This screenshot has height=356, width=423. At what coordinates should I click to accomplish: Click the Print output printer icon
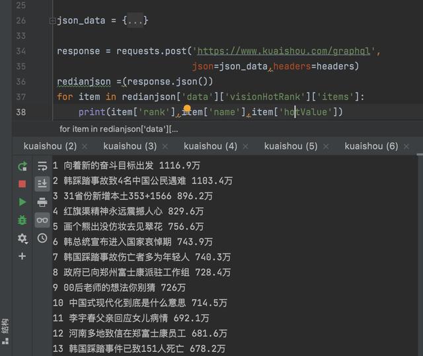pyautogui.click(x=42, y=202)
